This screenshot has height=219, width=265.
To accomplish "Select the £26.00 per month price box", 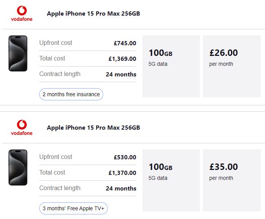I will (x=232, y=66).
